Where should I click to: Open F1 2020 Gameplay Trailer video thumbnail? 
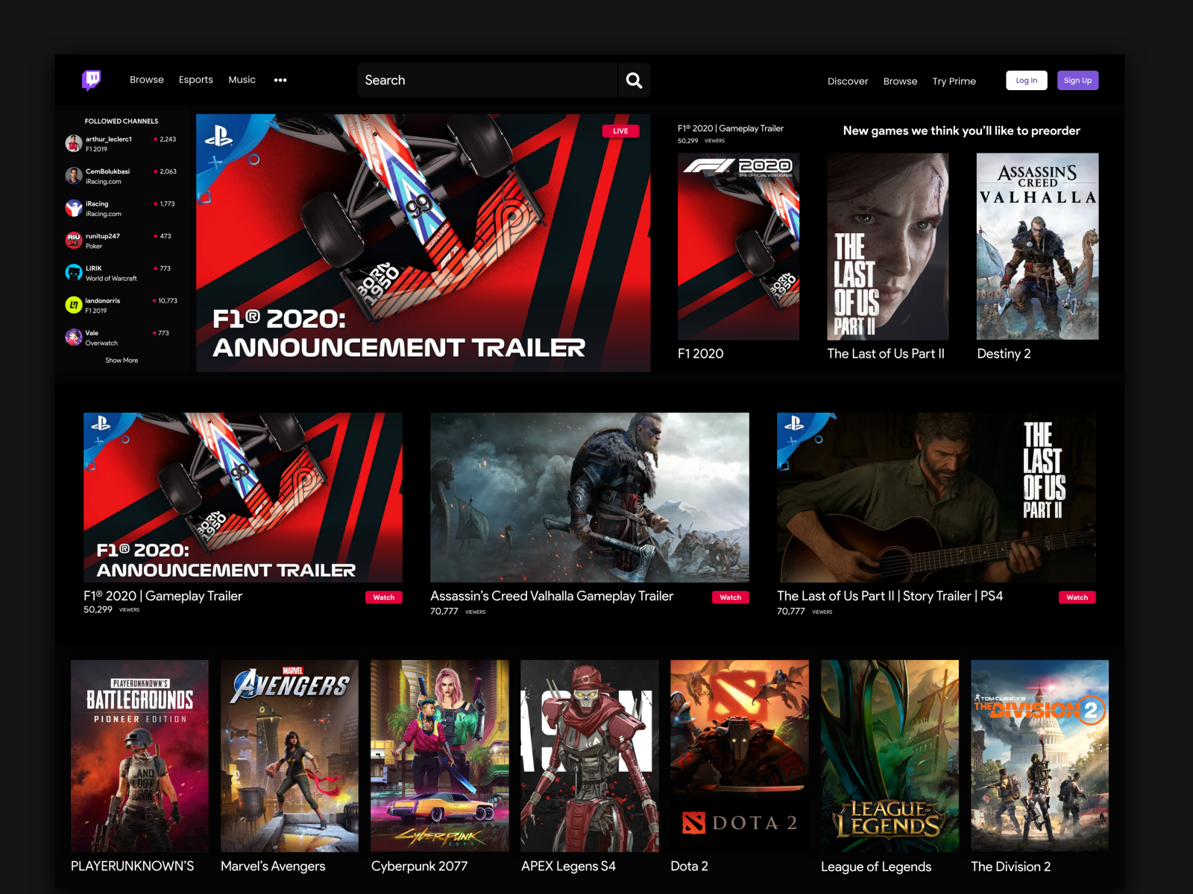point(243,498)
